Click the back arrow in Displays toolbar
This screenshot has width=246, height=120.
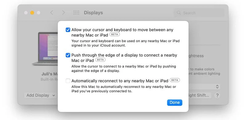(x=51, y=13)
